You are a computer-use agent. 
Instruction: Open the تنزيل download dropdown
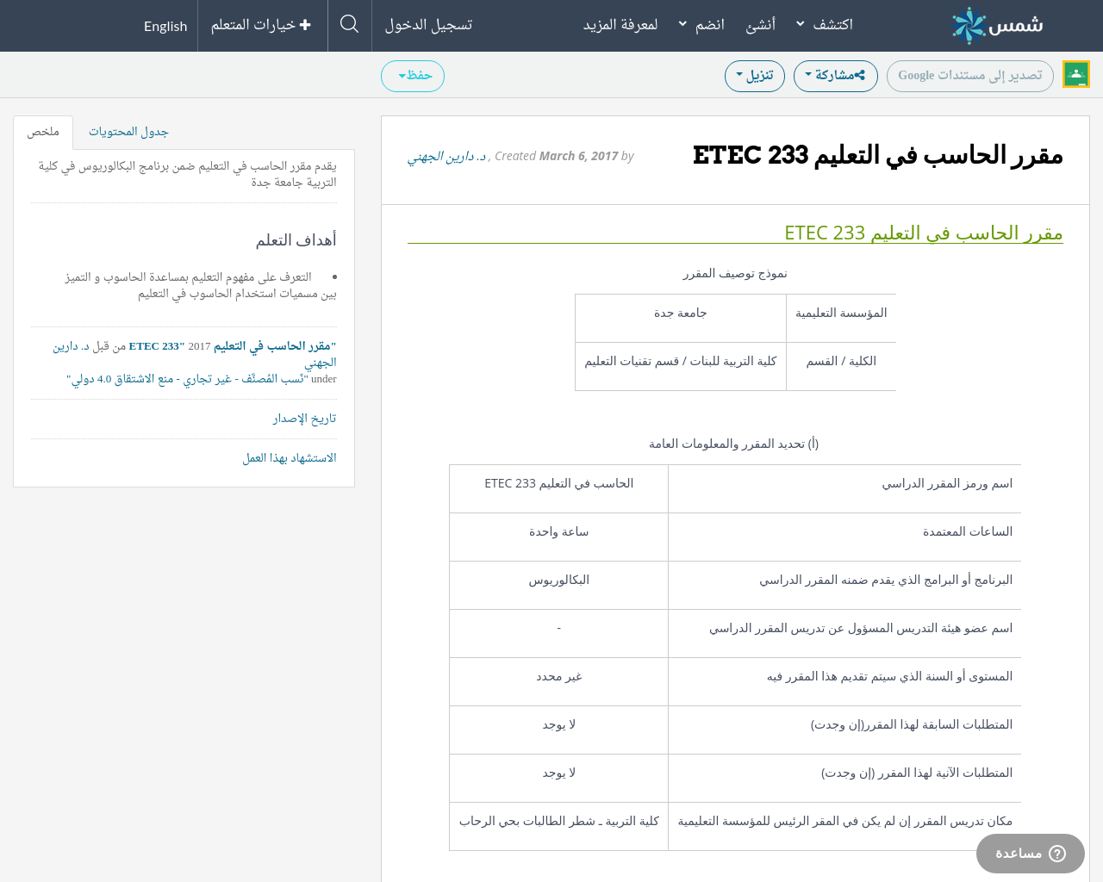[x=755, y=76]
